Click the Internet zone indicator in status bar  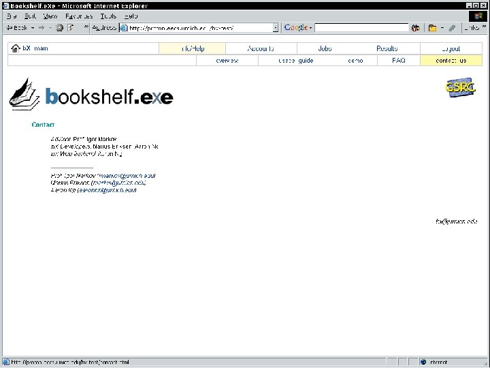(436, 362)
